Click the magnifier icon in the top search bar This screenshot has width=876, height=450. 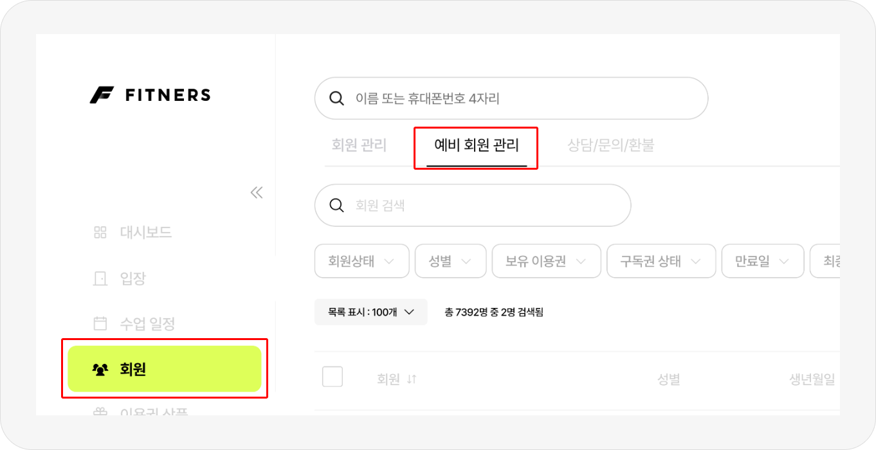(x=336, y=98)
